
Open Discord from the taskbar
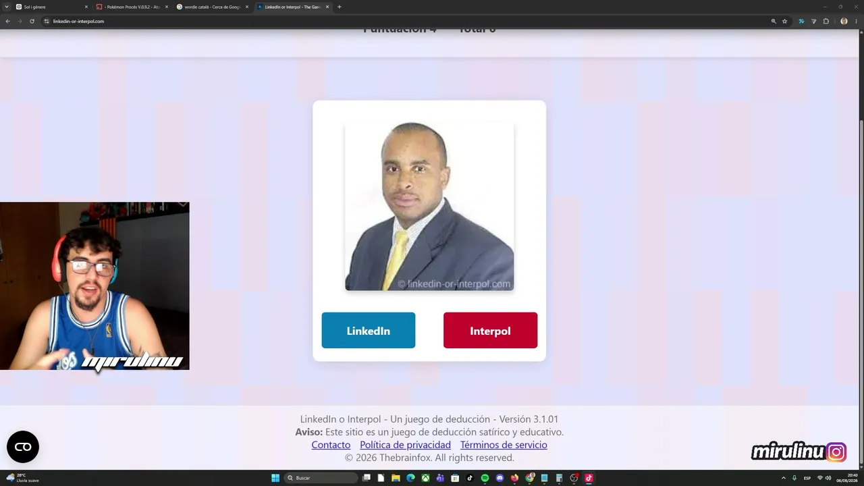click(500, 478)
